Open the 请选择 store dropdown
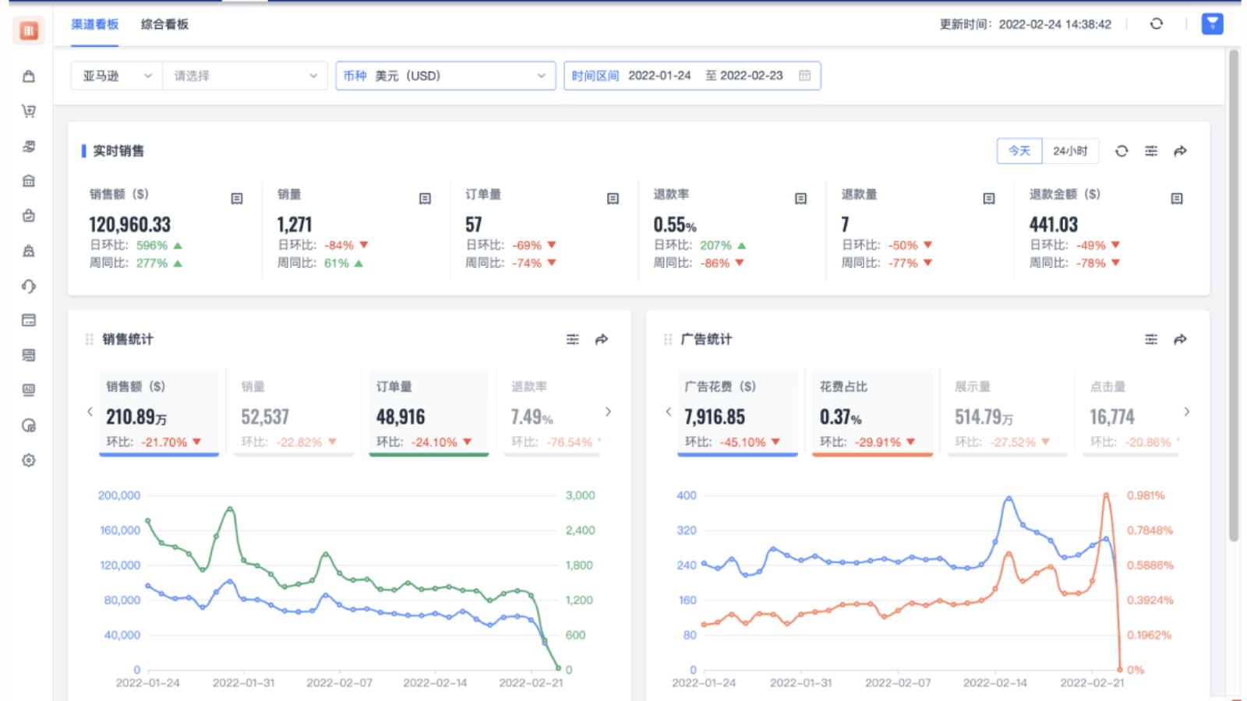This screenshot has height=701, width=1247. pos(245,76)
